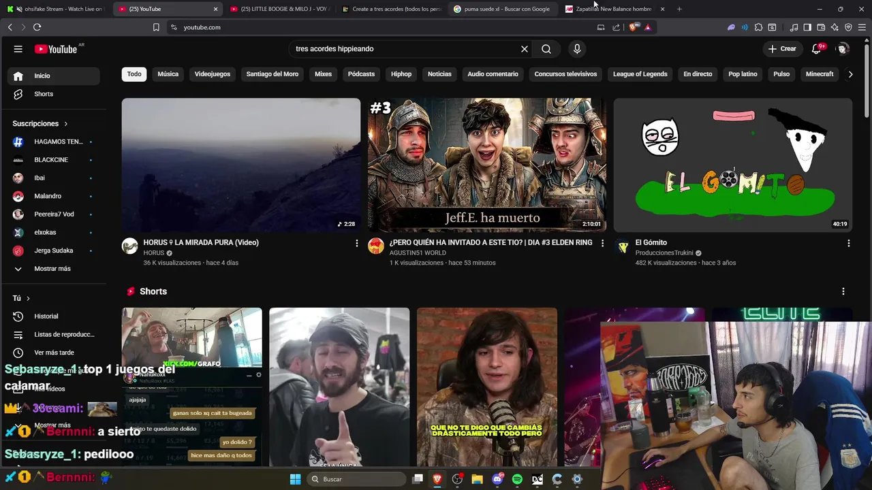Go back with the browser back arrow
Screen dimensions: 872x490
coord(10,27)
